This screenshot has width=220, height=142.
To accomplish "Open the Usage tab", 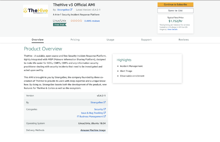I will click(110, 40).
